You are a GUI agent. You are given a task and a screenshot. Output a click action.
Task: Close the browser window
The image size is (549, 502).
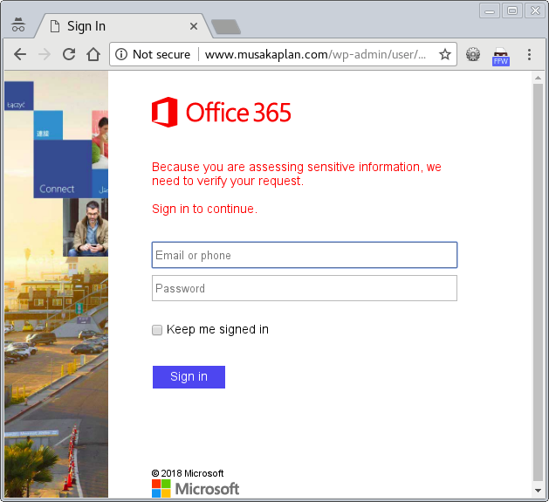[535, 10]
